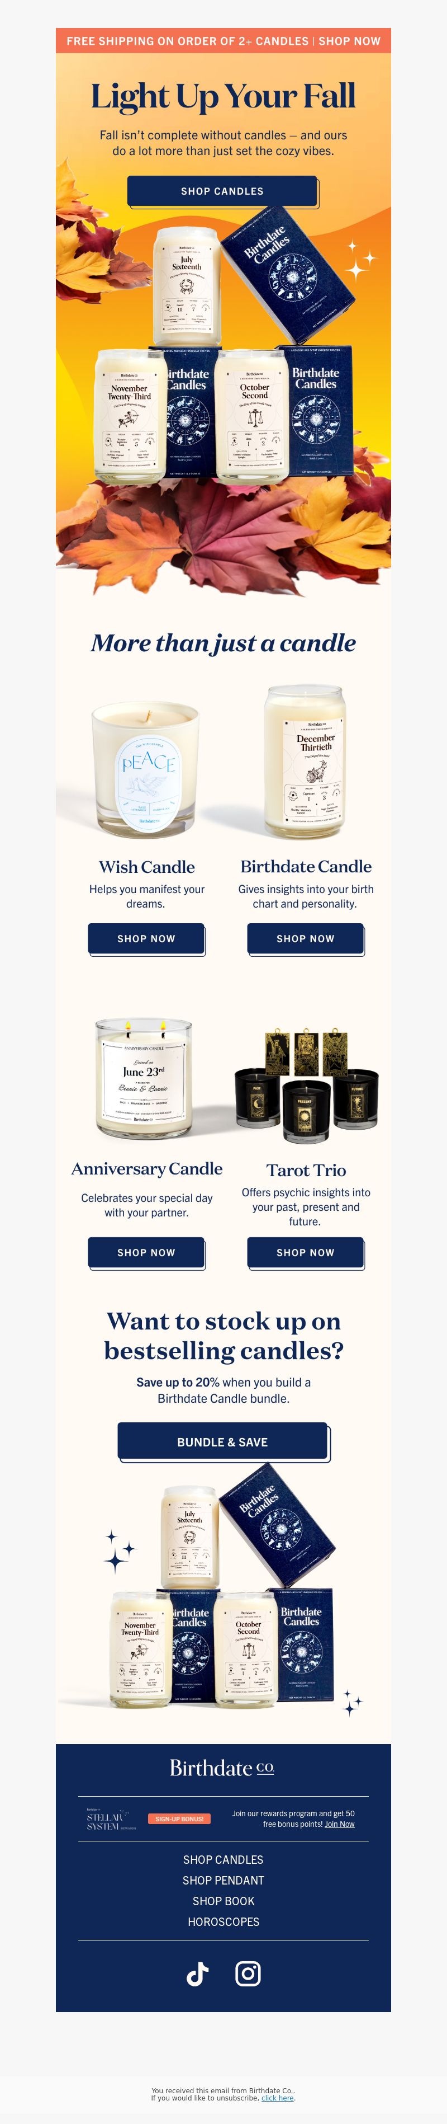The width and height of the screenshot is (447, 2124).
Task: Click Shop Now under Tarot Trio
Action: pos(306,1252)
